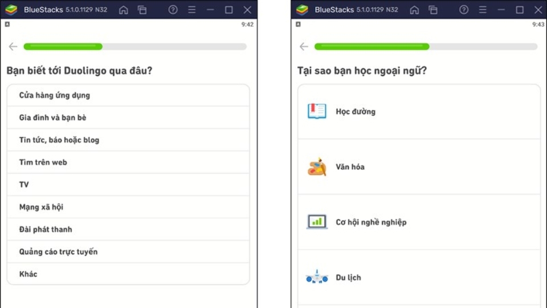The image size is (547, 308).
Task: Click progress bar in left Duolingo screen
Action: pos(135,46)
